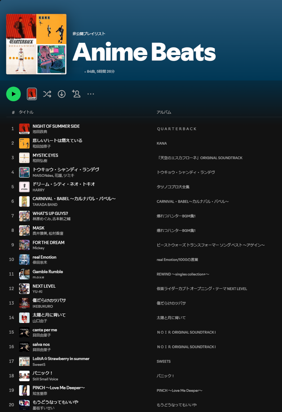Open the three-dot more options menu
The height and width of the screenshot is (412, 282).
pos(91,94)
